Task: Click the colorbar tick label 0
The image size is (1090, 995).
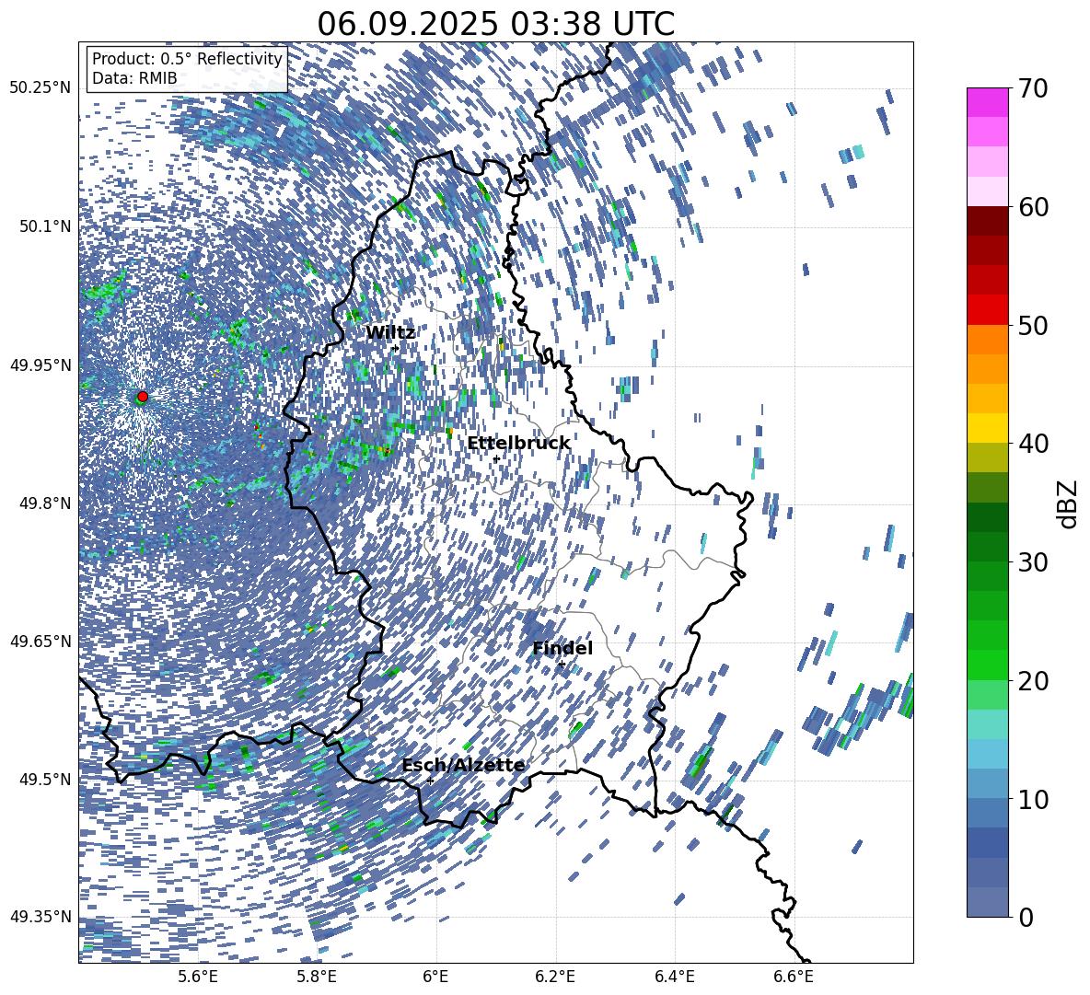Action: pos(1026,917)
